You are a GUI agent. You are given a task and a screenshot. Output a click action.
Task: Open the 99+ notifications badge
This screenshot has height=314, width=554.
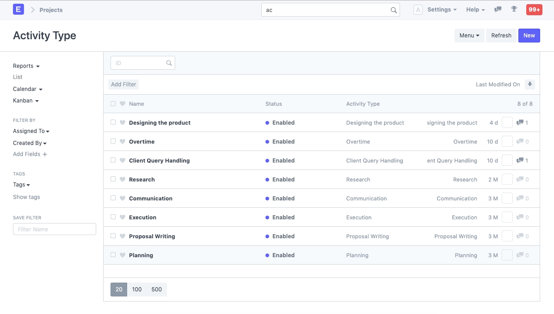pyautogui.click(x=534, y=10)
